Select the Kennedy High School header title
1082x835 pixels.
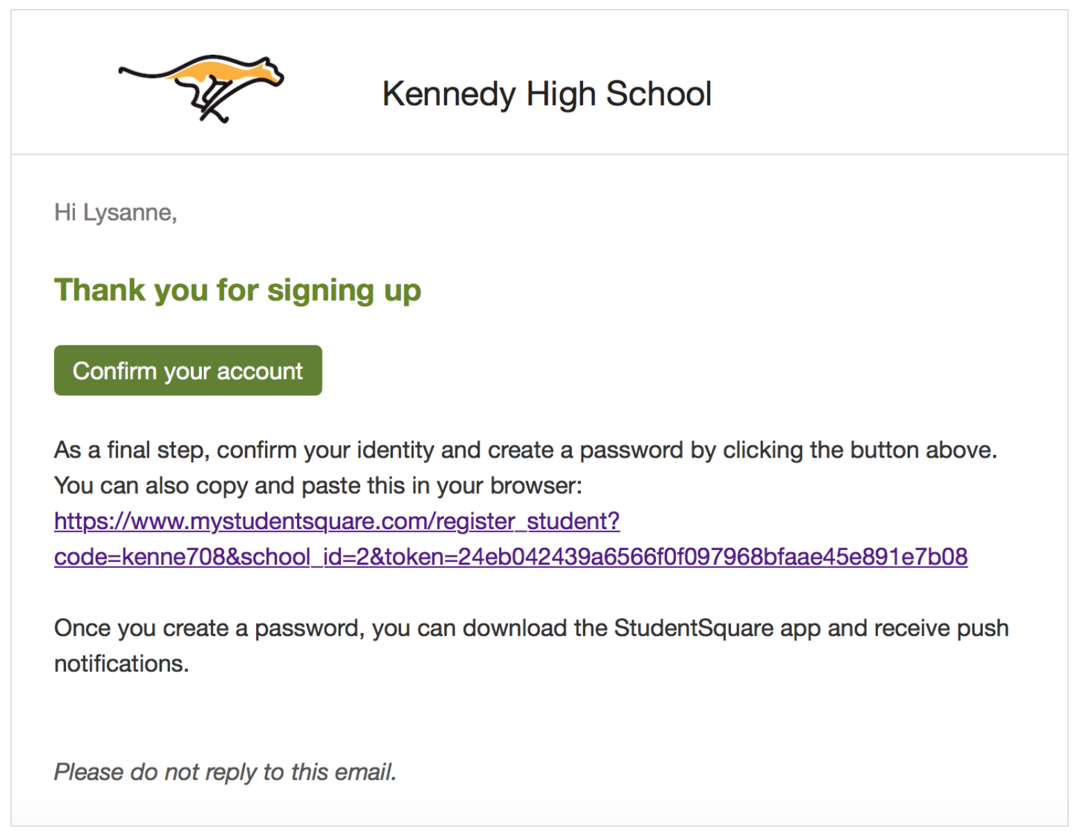point(546,93)
